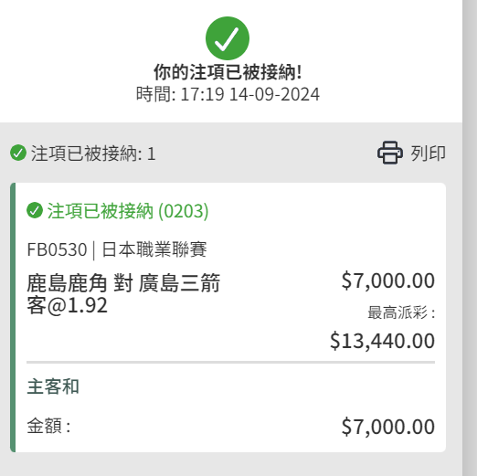Click the timestamp 17:19 14-09-2024
The height and width of the screenshot is (476, 477).
tap(249, 94)
